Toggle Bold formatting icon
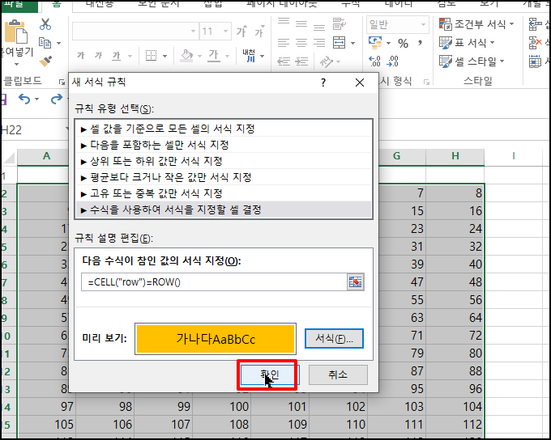Image resolution: width=551 pixels, height=440 pixels. tap(81, 56)
